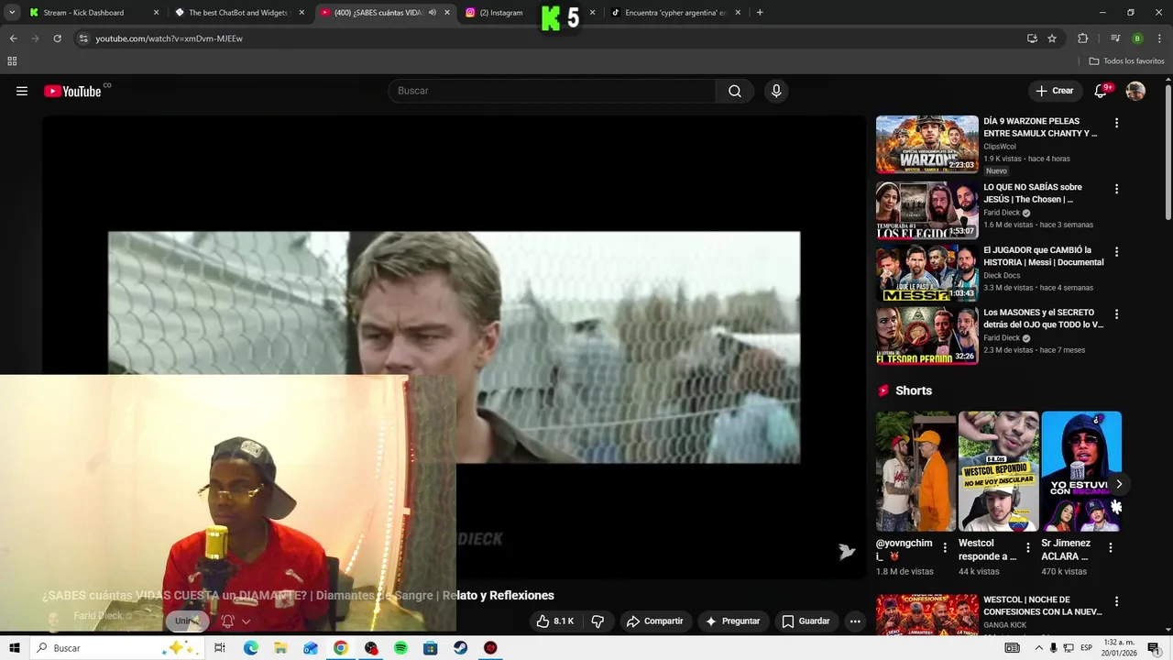Screen dimensions: 1173x660
Task: Open LO QUE NO SABÍAS sobre JESÚS title
Action: [x=1033, y=193]
